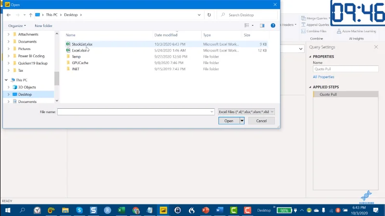The width and height of the screenshot is (385, 216).
Task: Launch Excel from the taskbar
Action: pyautogui.click(x=121, y=210)
